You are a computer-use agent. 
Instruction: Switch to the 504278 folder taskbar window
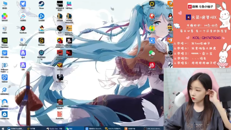[113, 129]
